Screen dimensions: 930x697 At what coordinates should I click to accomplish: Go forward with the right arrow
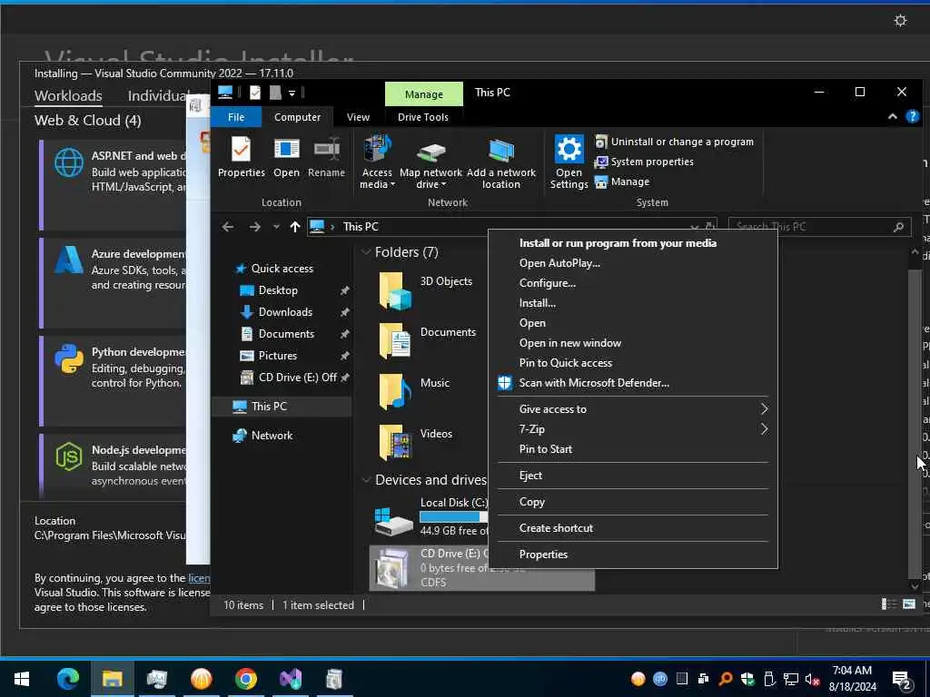click(x=254, y=227)
